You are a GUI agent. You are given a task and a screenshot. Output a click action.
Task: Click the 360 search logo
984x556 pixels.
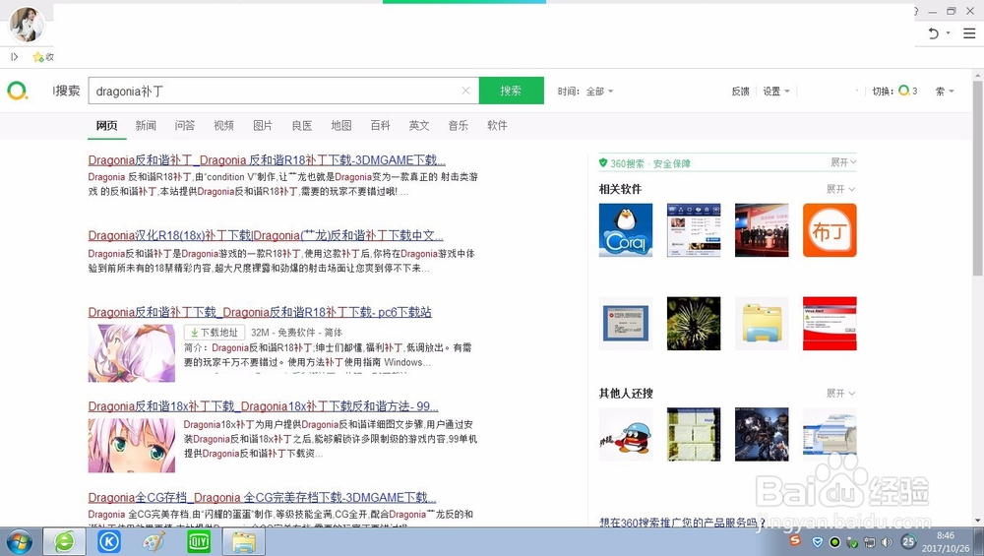[17, 91]
